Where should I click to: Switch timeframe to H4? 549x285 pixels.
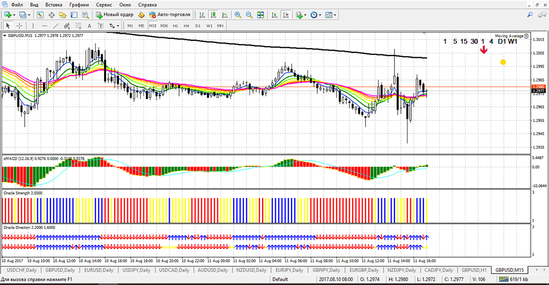point(187,26)
